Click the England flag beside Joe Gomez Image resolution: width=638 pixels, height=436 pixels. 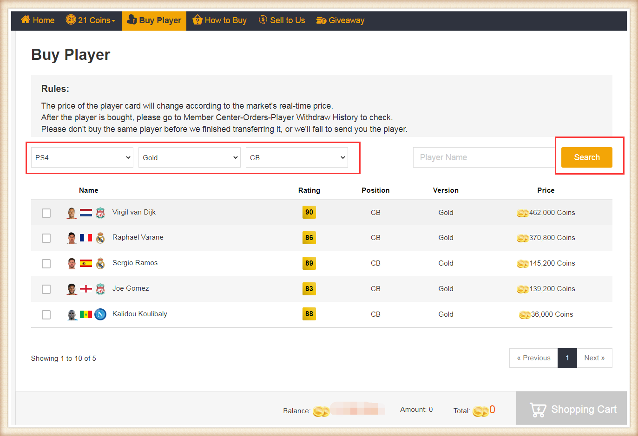click(x=86, y=289)
